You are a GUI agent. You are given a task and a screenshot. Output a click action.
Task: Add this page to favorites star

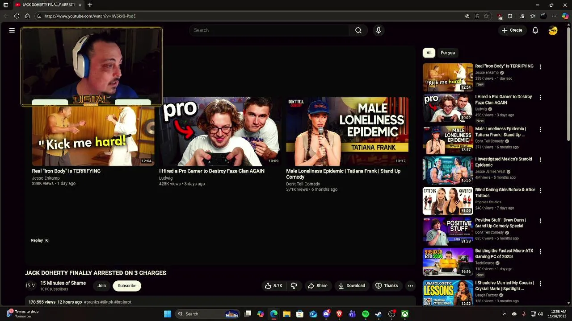pyautogui.click(x=486, y=16)
